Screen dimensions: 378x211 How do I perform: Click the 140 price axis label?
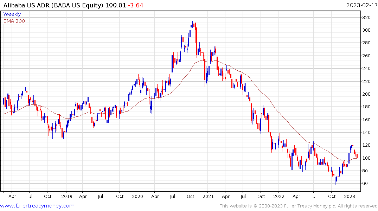pyautogui.click(x=366, y=132)
